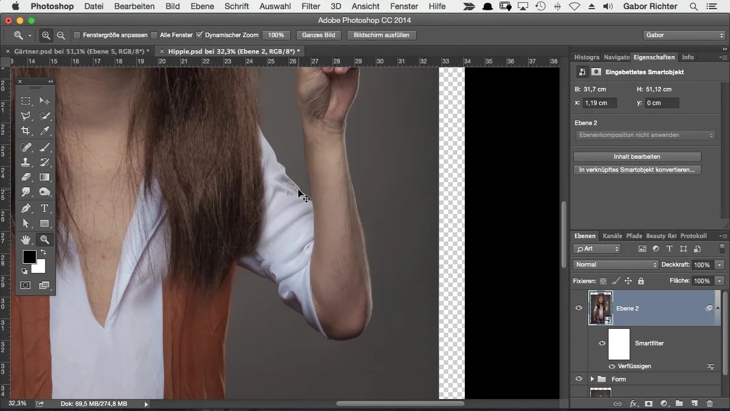Toggle Quick Mask mode
This screenshot has height=411, width=730.
point(26,285)
